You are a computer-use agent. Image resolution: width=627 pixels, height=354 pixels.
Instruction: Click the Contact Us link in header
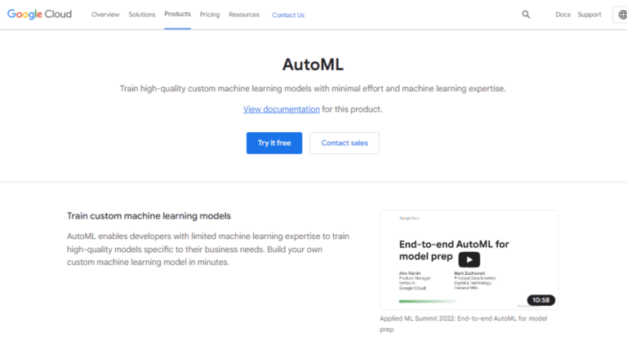(288, 15)
